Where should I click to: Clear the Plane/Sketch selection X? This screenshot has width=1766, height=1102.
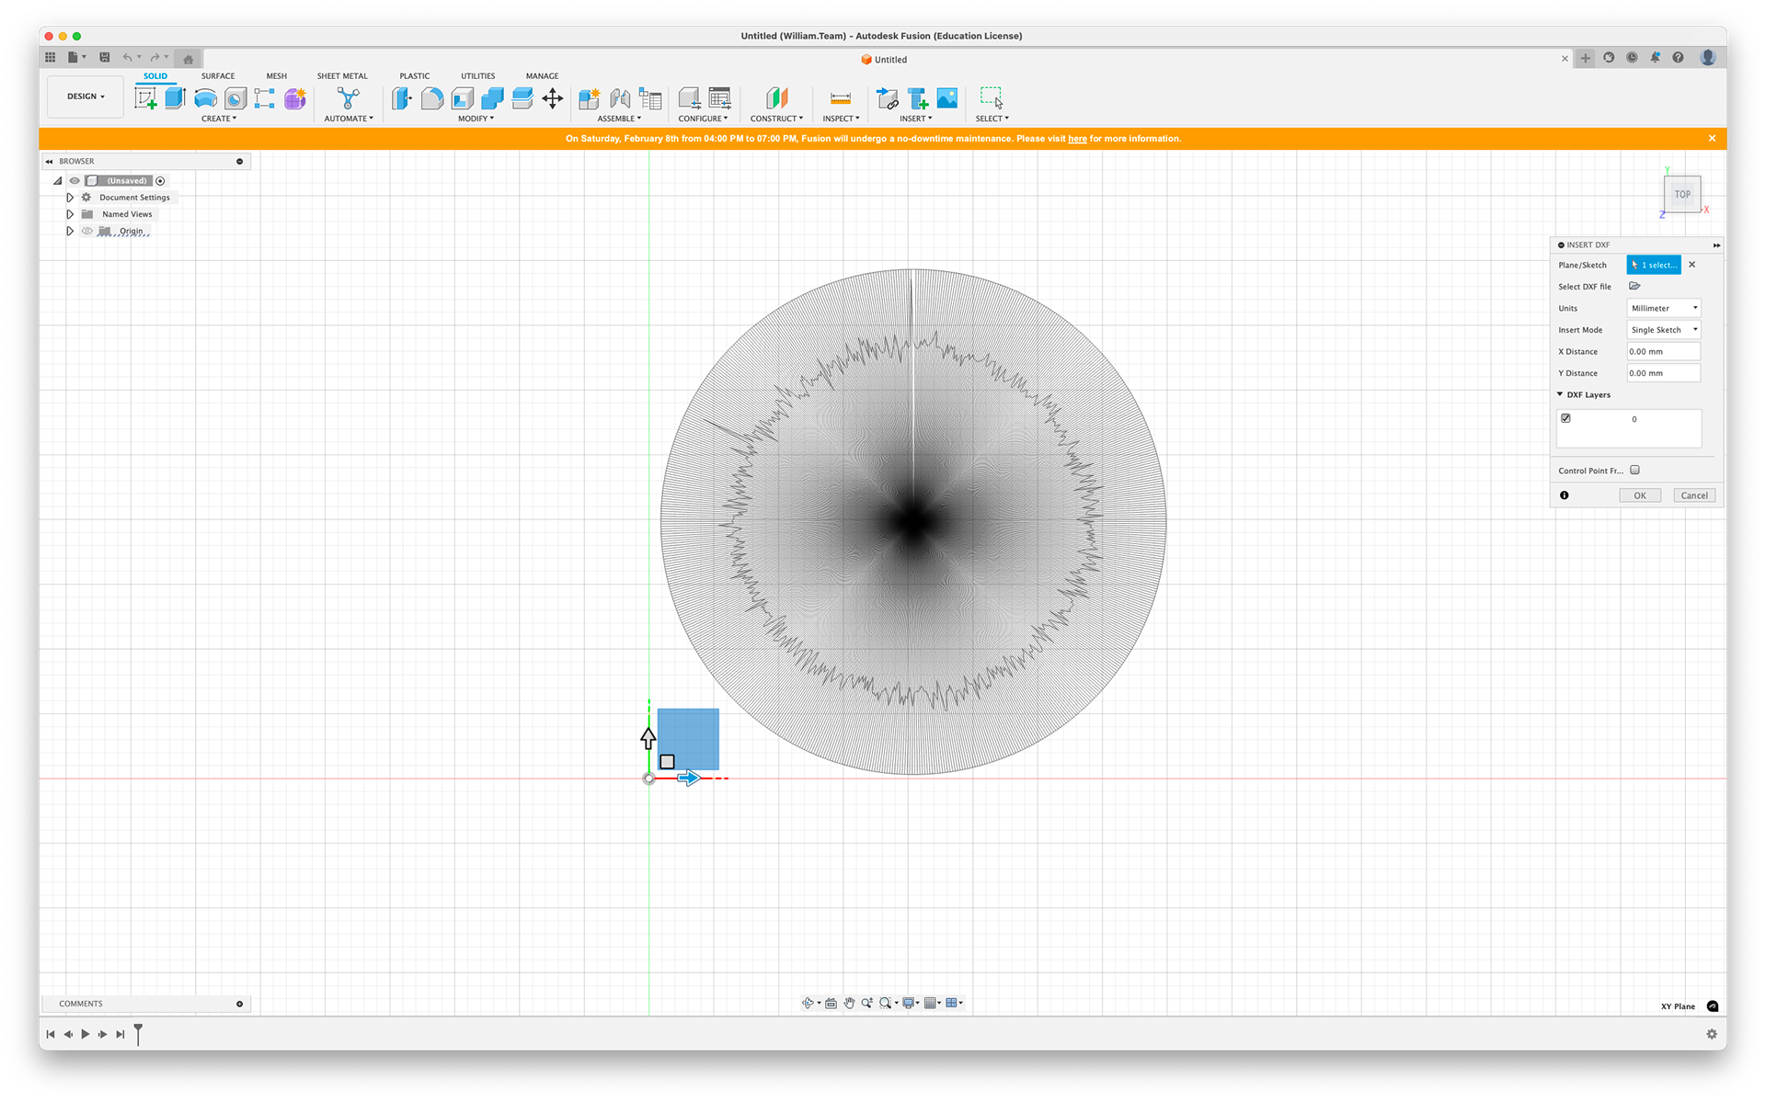pos(1691,265)
